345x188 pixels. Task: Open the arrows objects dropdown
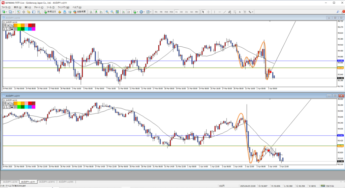pyautogui.click(x=251, y=12)
